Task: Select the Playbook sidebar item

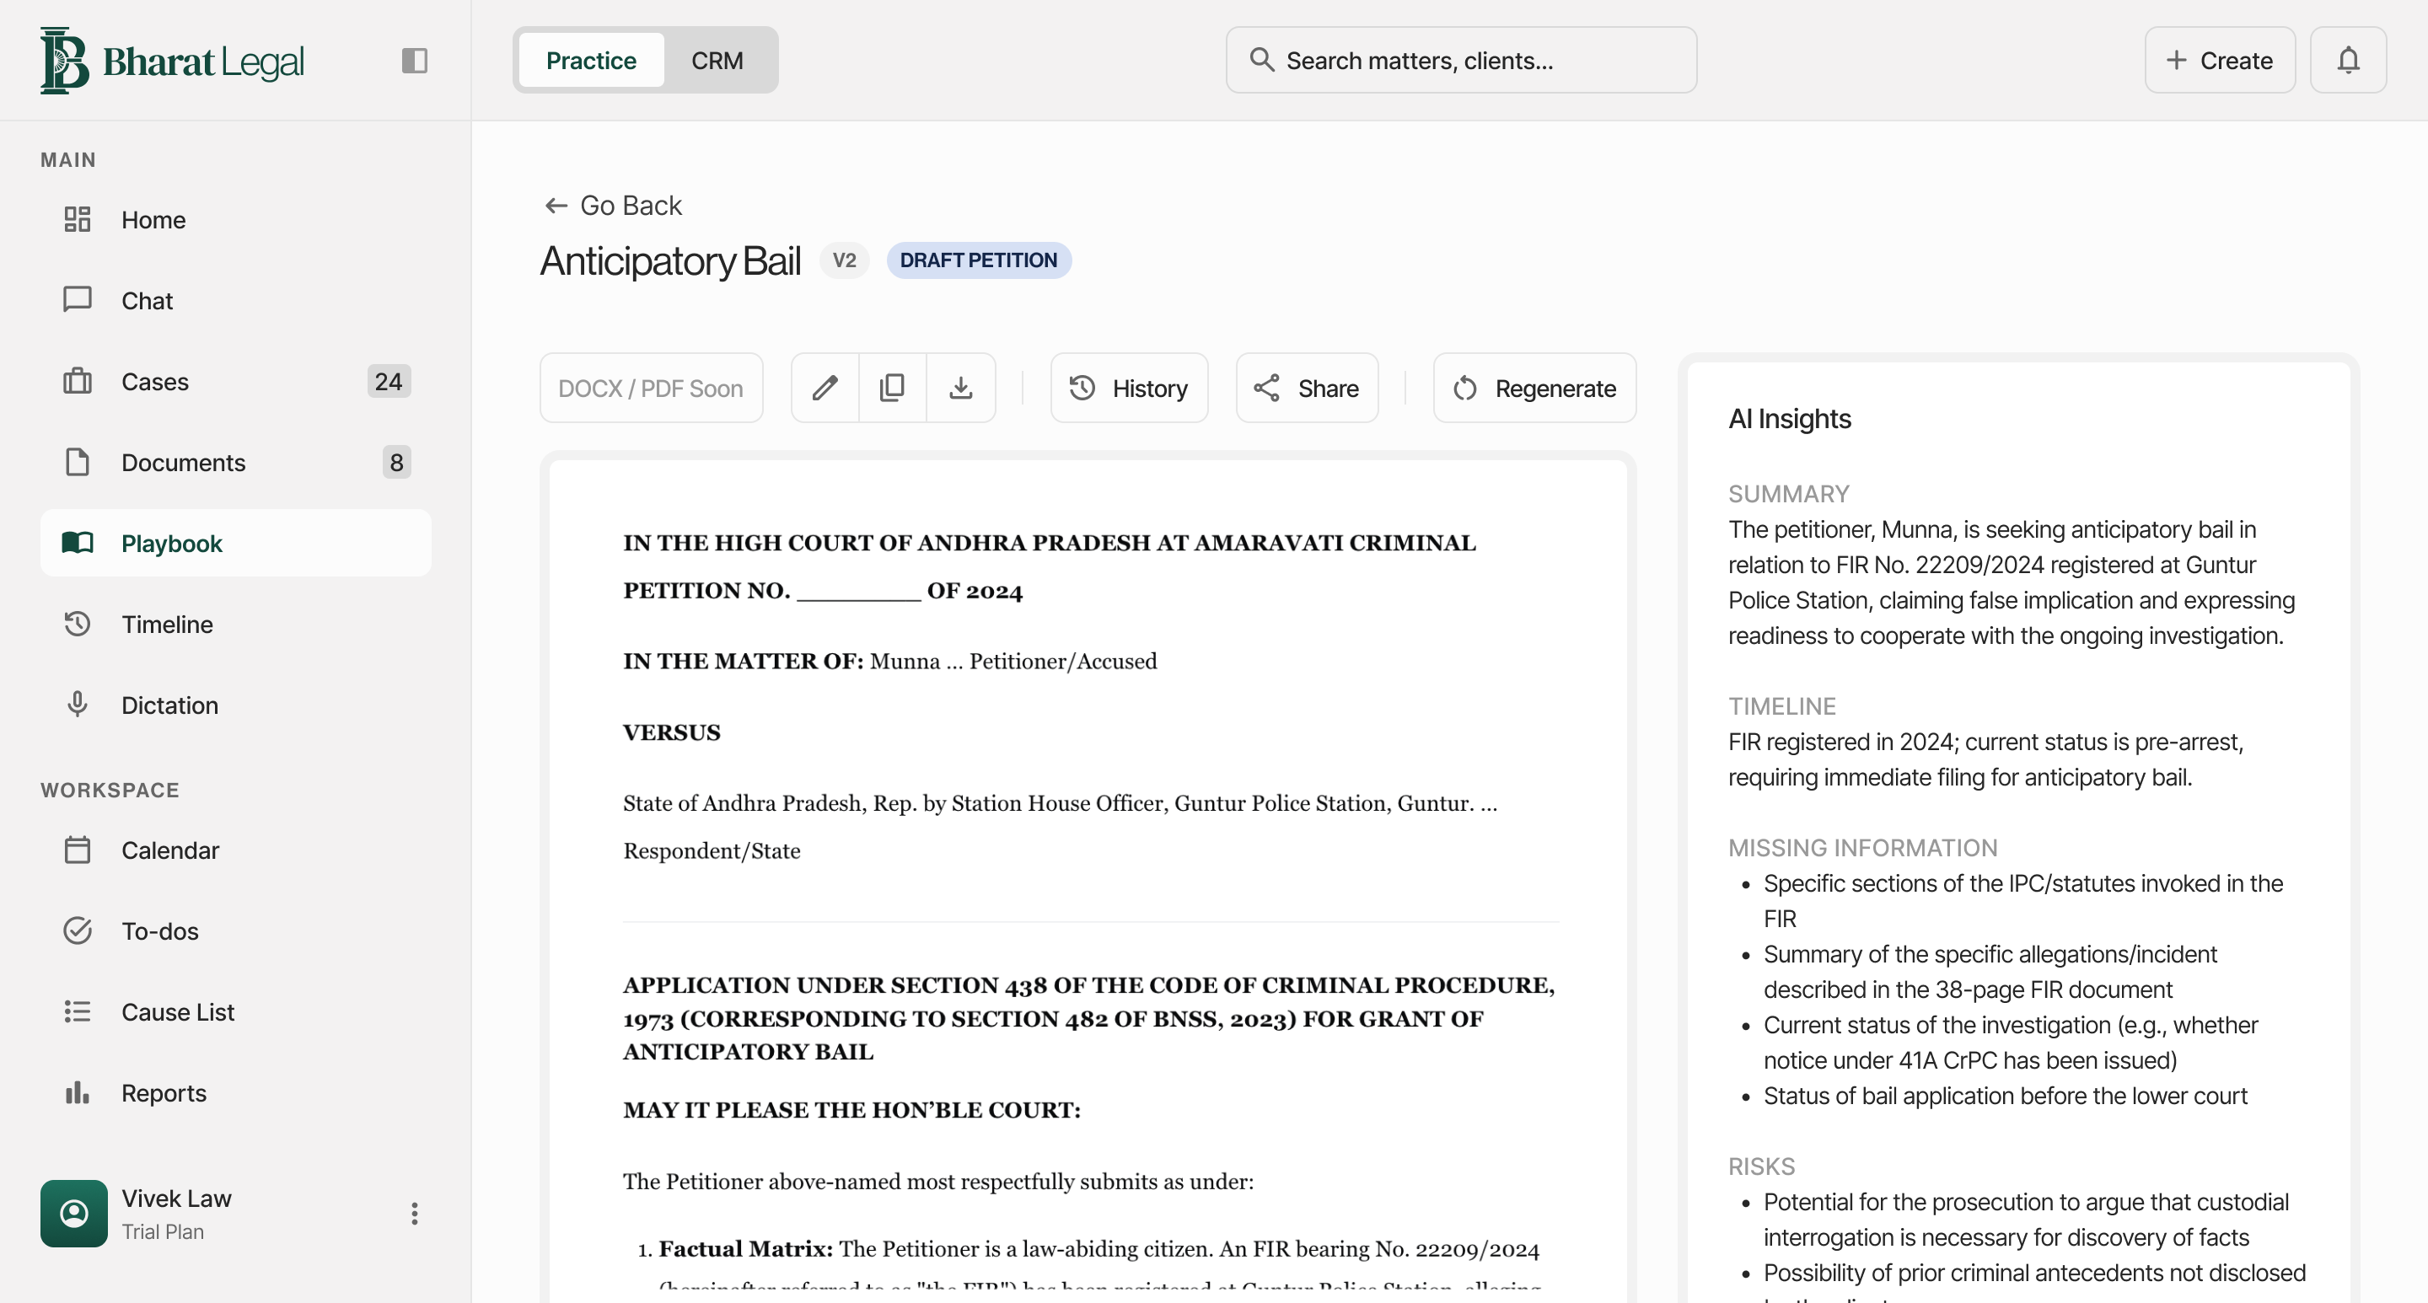Action: click(x=236, y=544)
